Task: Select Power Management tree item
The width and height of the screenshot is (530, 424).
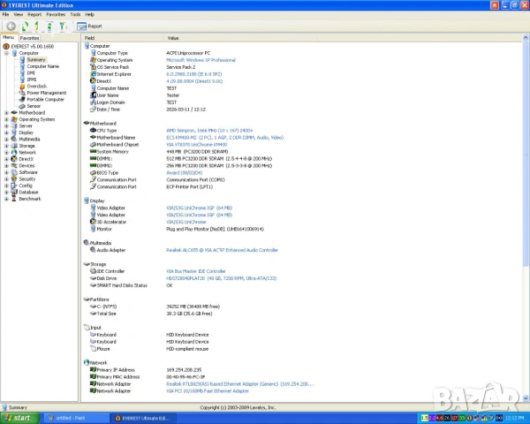Action: pyautogui.click(x=47, y=93)
